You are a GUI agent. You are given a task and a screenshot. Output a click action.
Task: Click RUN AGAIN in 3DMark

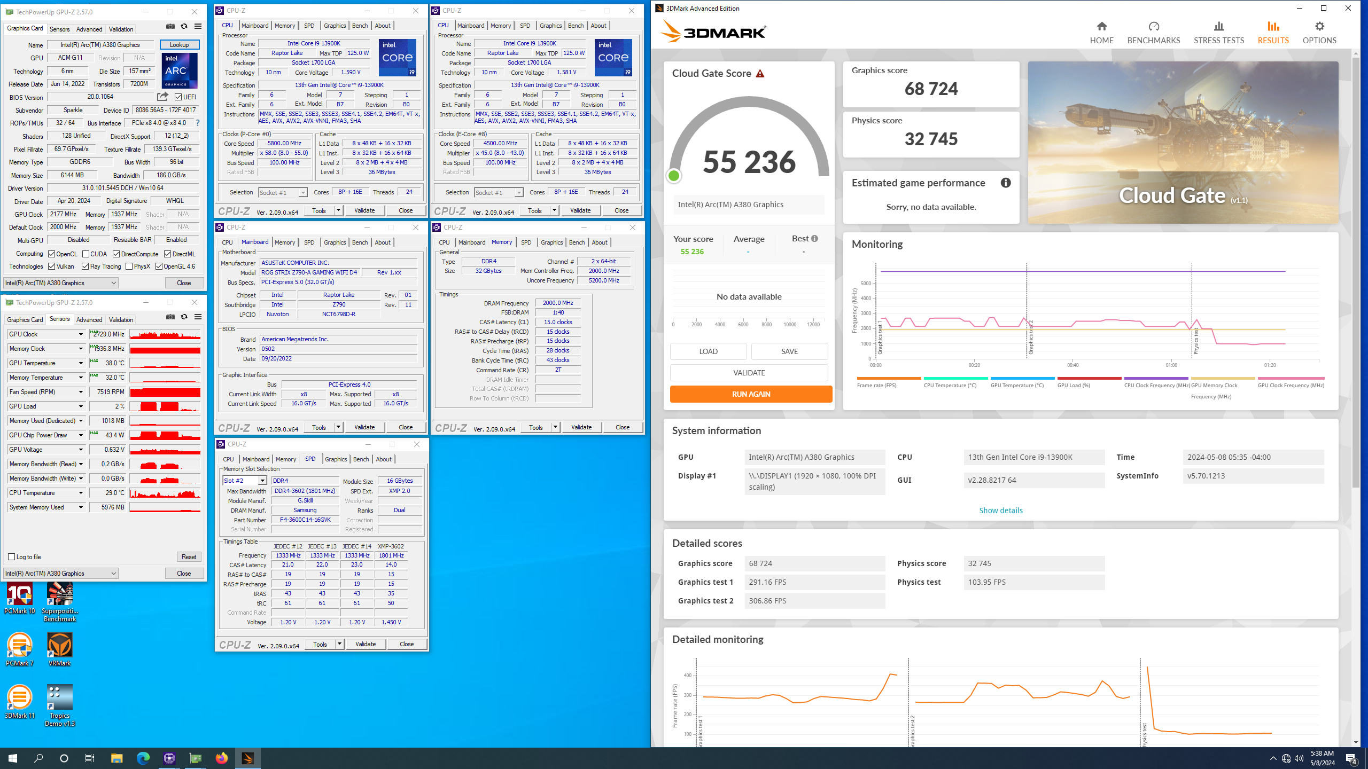pos(751,394)
